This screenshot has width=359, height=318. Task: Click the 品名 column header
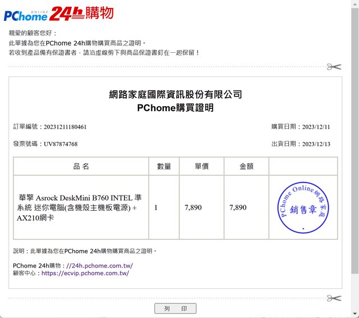81,166
